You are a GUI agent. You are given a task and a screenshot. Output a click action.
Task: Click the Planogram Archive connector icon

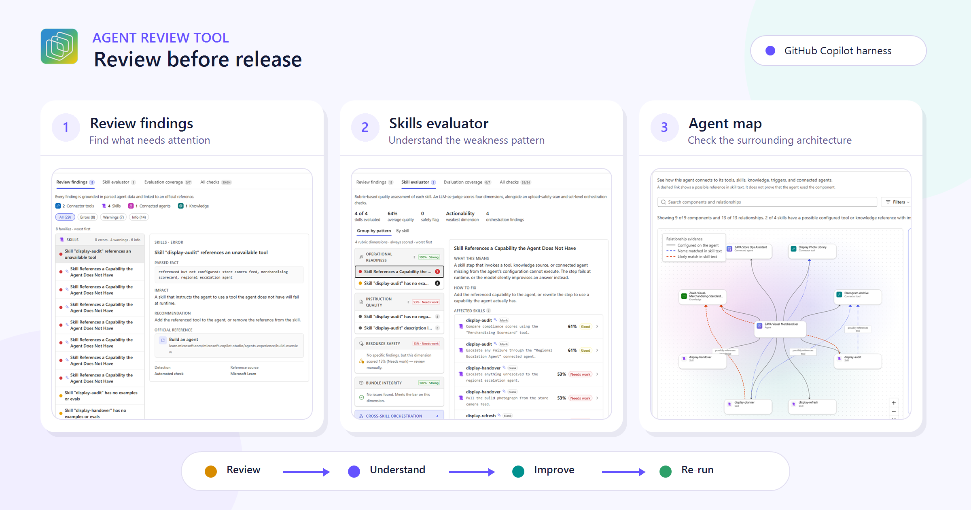[x=839, y=294]
